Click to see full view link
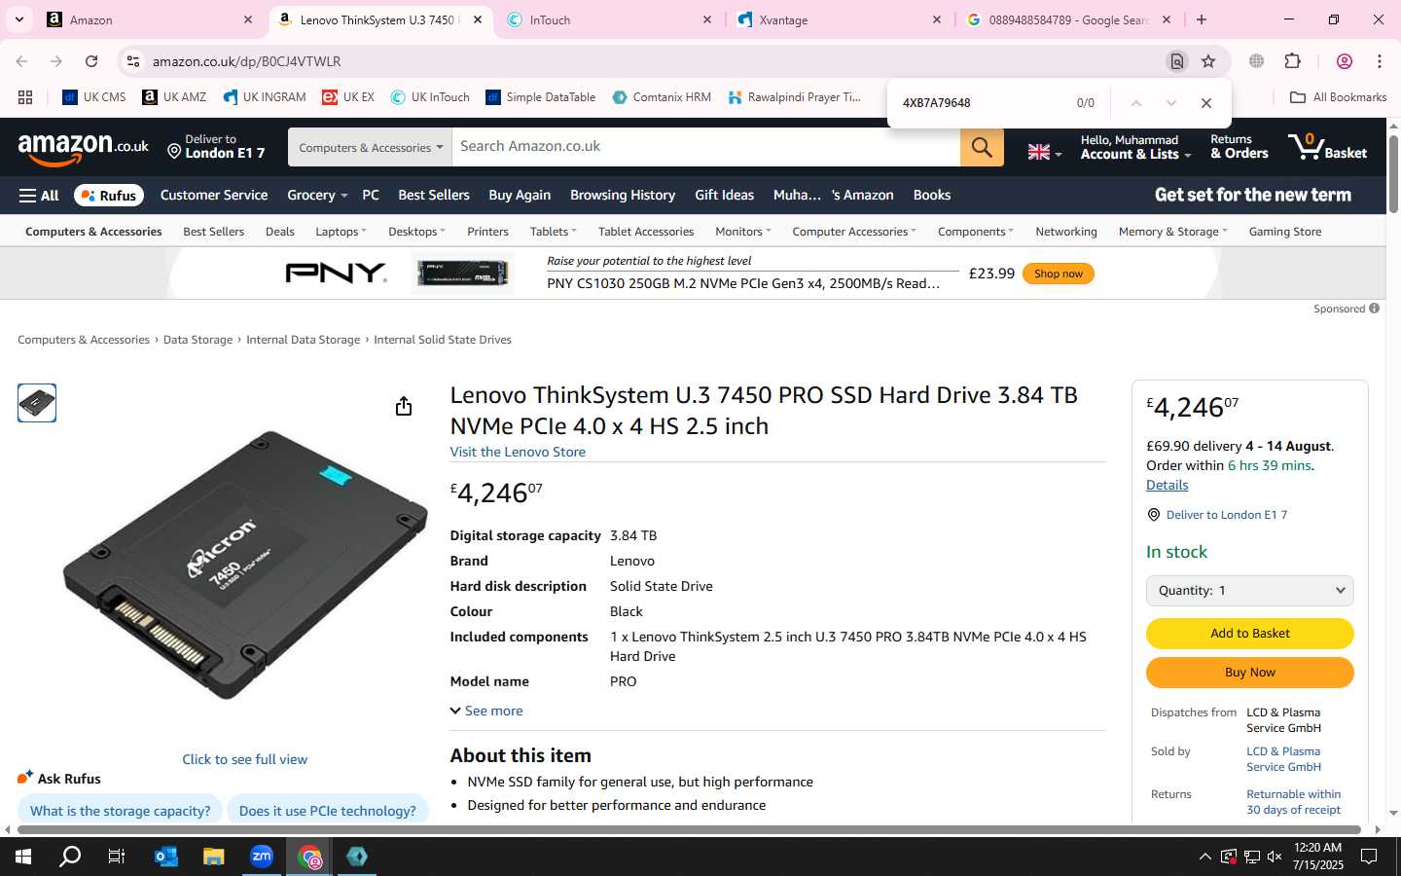The height and width of the screenshot is (876, 1401). [245, 760]
